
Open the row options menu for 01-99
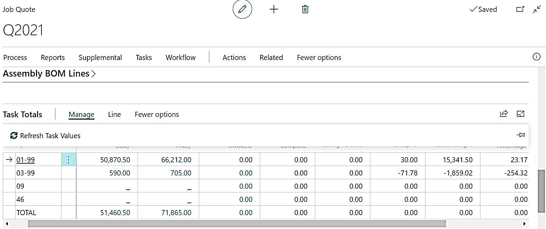(68, 160)
